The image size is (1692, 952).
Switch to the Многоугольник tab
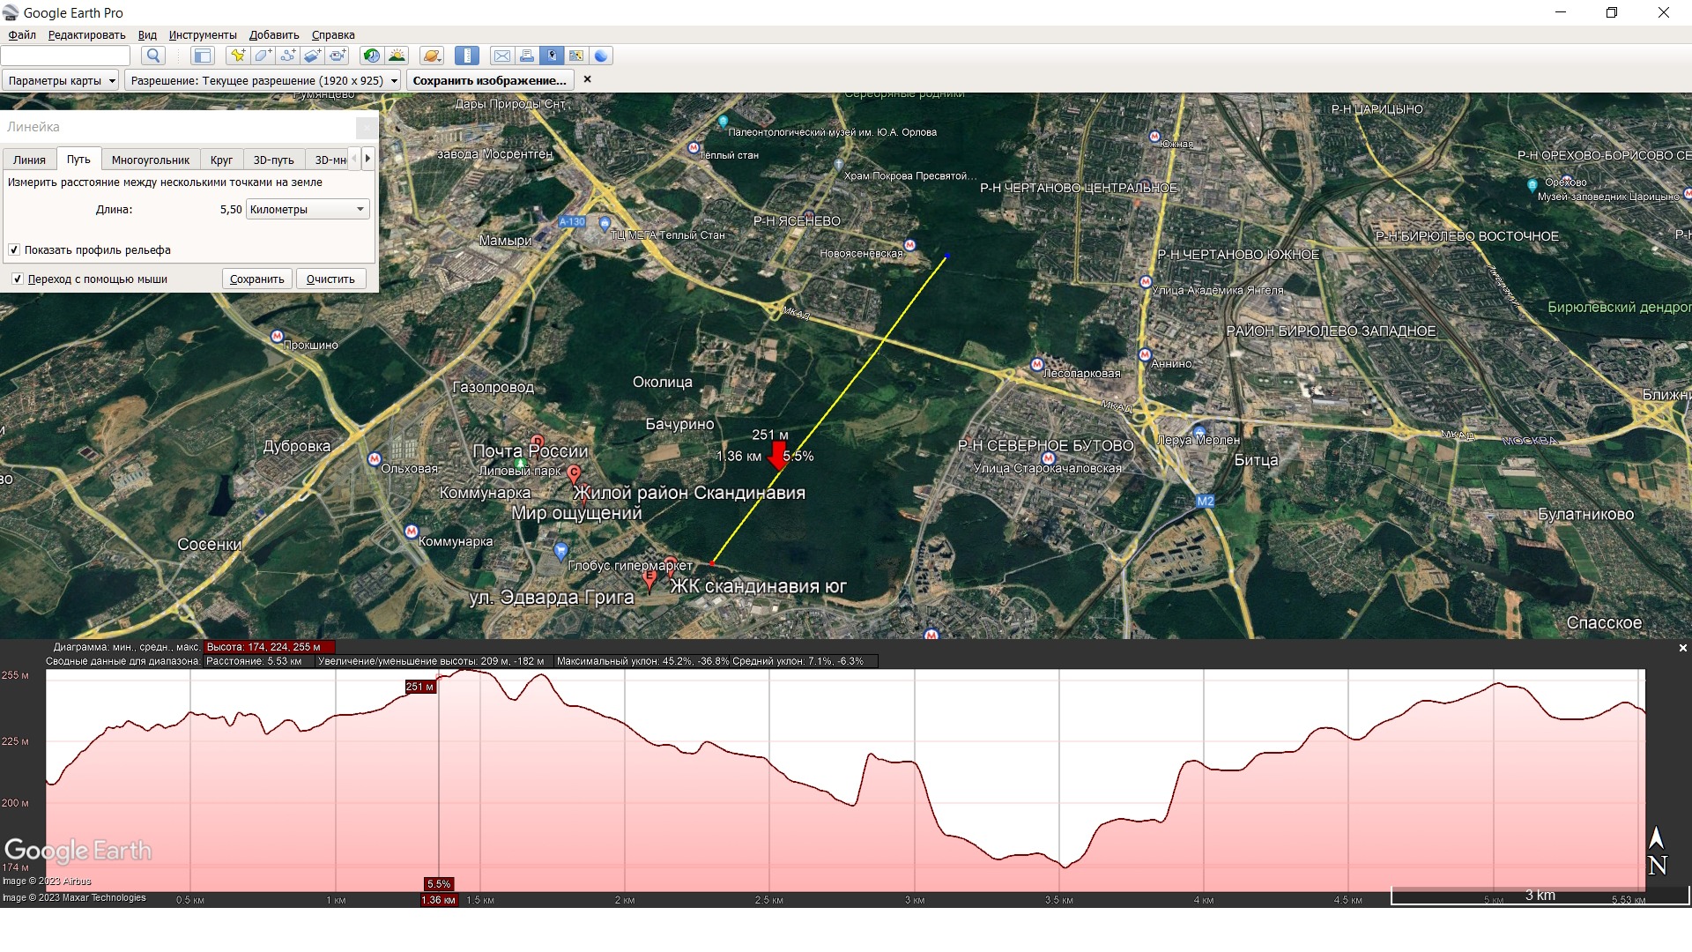pos(151,160)
